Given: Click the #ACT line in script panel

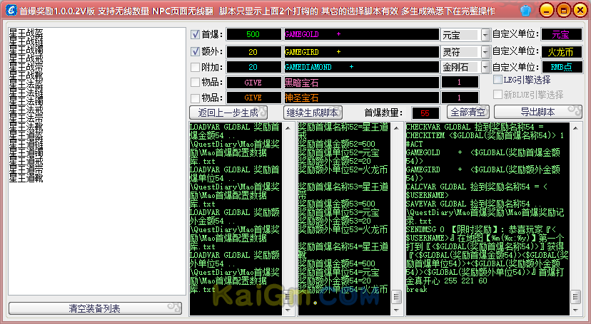Looking at the screenshot, I should [x=414, y=144].
